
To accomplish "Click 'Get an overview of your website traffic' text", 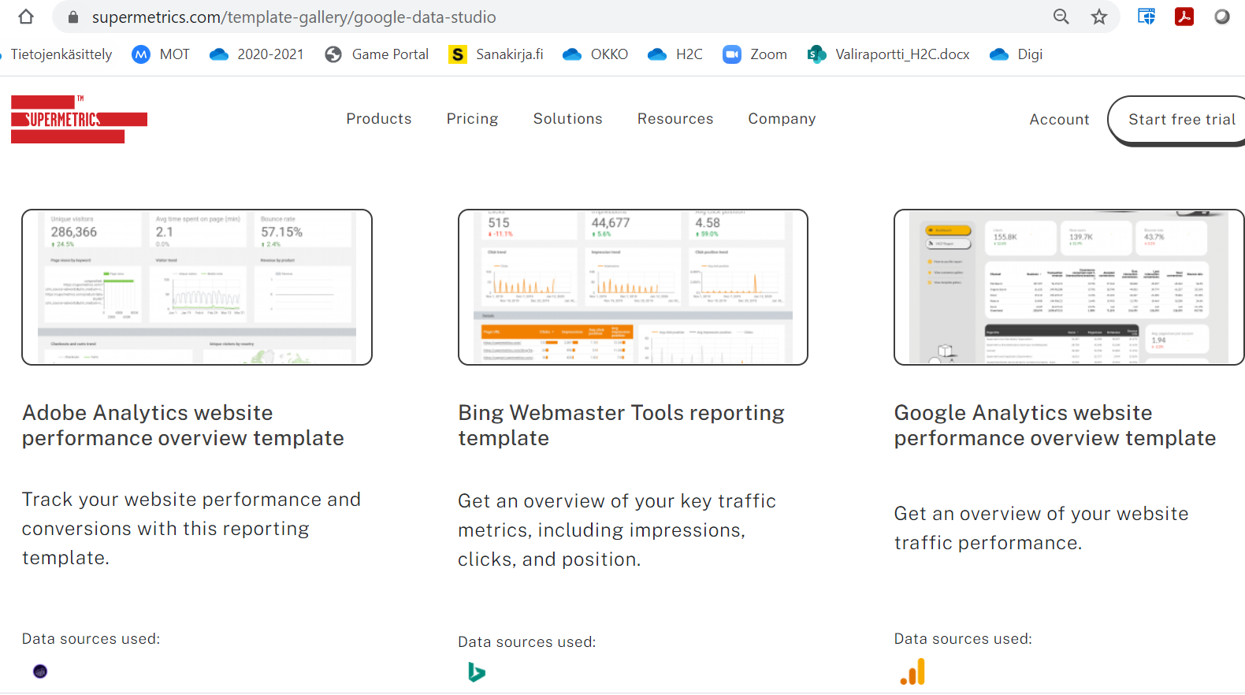I will tap(1041, 528).
